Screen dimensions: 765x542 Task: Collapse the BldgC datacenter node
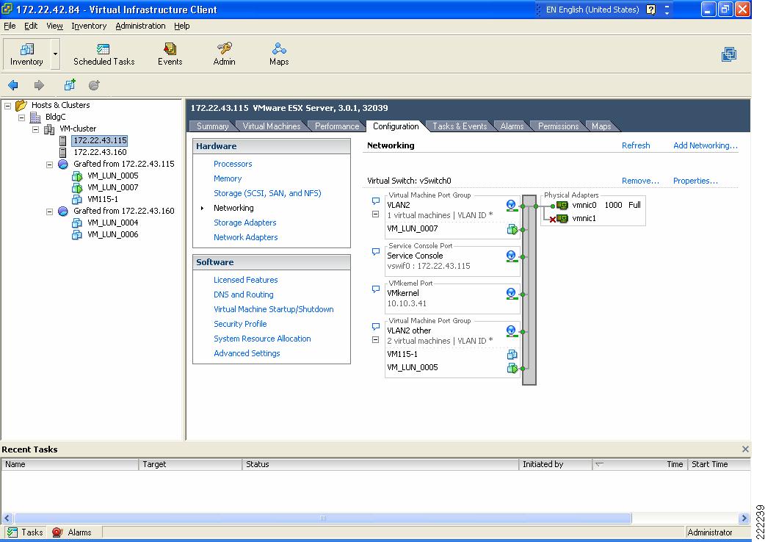click(21, 118)
